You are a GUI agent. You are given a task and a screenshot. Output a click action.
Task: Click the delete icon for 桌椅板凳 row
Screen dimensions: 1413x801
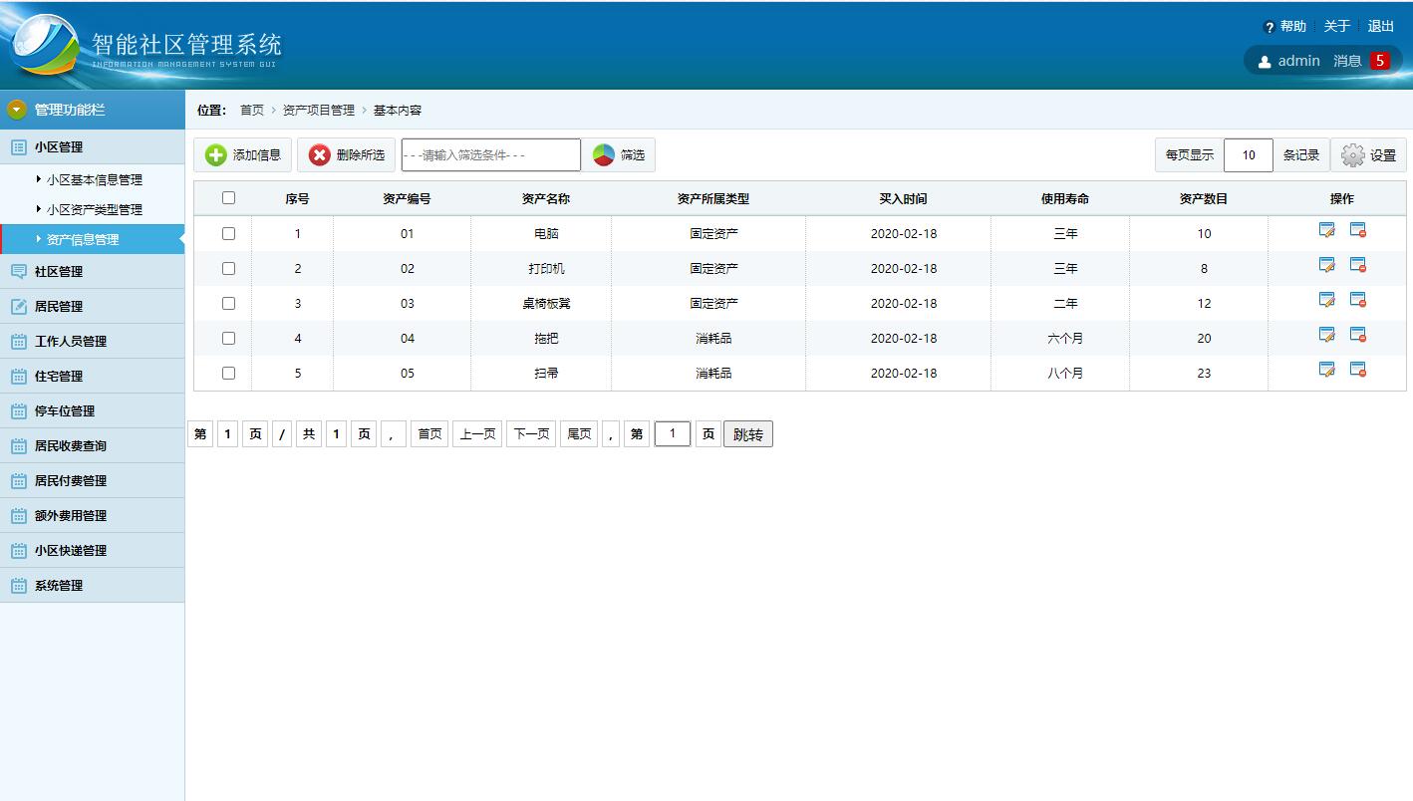tap(1357, 300)
